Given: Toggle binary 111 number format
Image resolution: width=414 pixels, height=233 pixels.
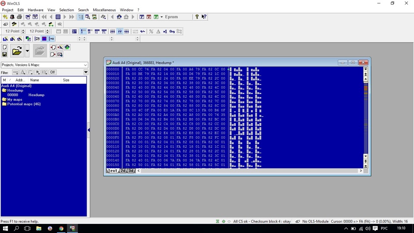Looking at the screenshot, I should pos(127,31).
